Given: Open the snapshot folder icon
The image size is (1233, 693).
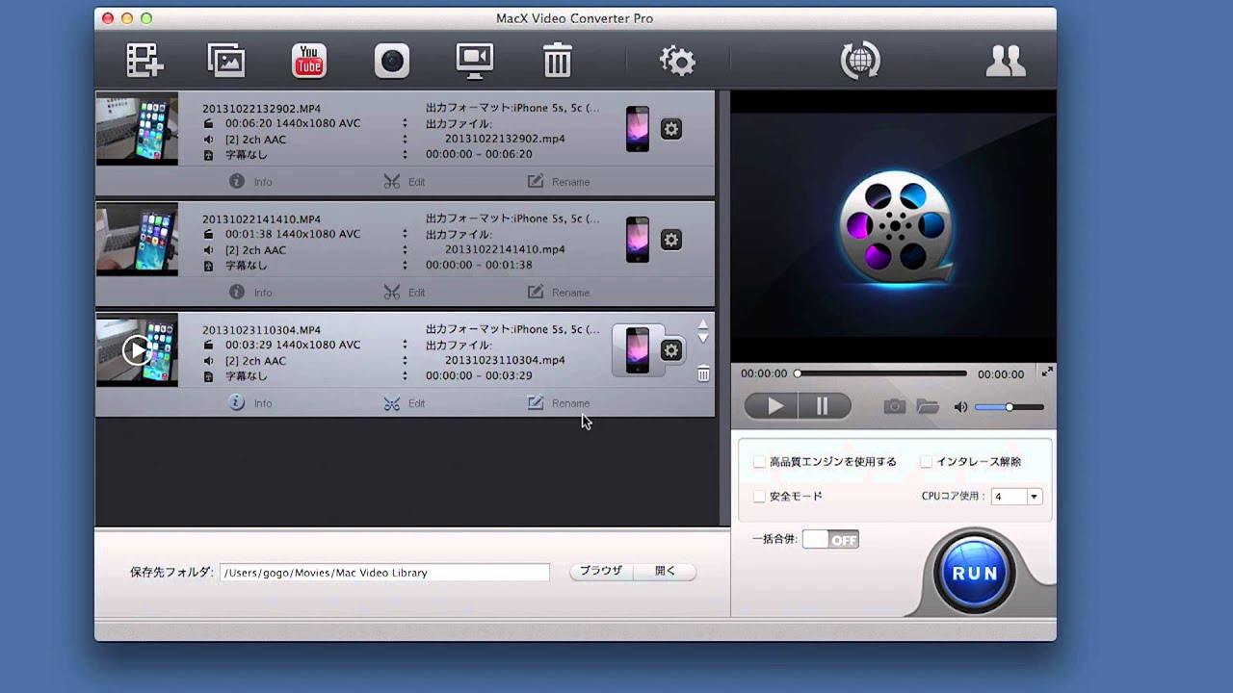Looking at the screenshot, I should tap(928, 407).
